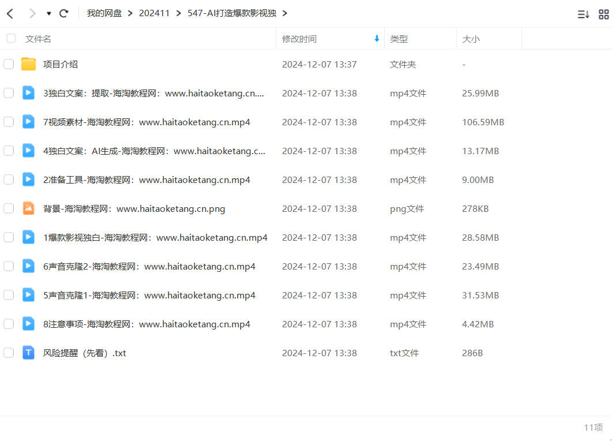Click video icon of 1爆款影视独白 file
This screenshot has height=441, width=612.
[x=28, y=237]
